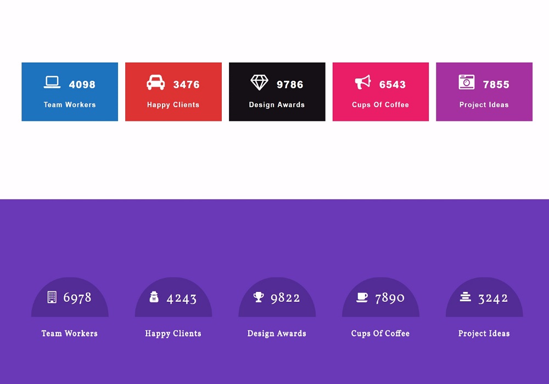Click the scale icon in the Project Ideas circle
549x384 pixels.
tap(465, 297)
